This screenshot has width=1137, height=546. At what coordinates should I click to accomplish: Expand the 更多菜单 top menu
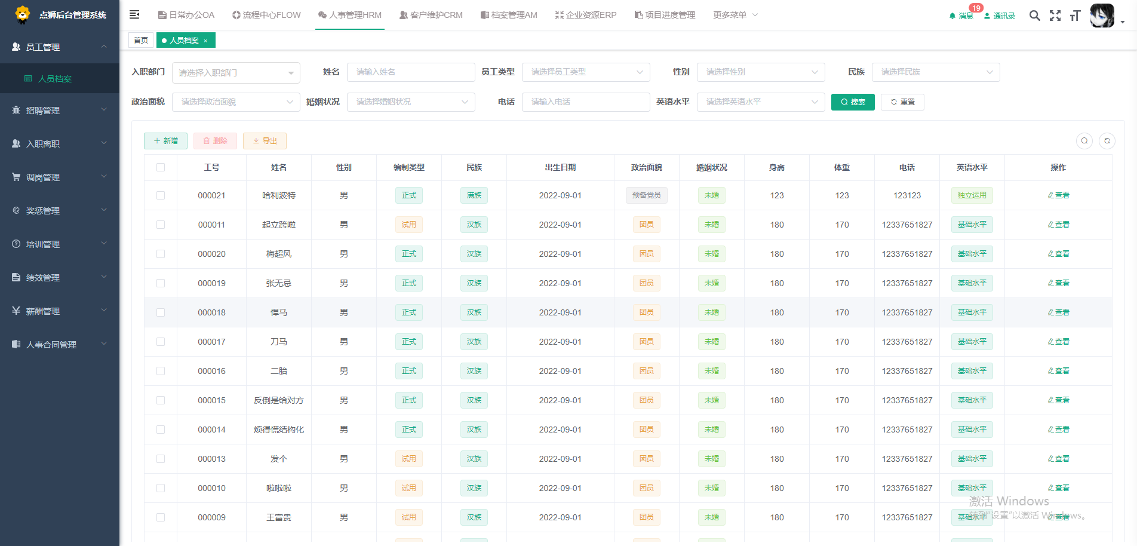coord(735,15)
